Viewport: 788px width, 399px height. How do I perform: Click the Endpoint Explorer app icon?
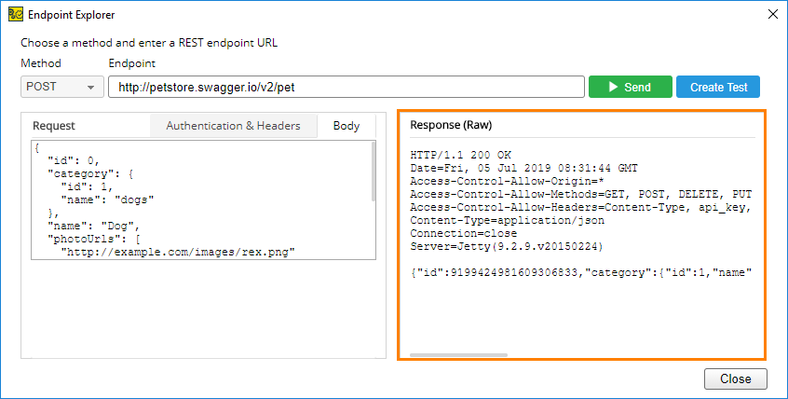pyautogui.click(x=16, y=15)
